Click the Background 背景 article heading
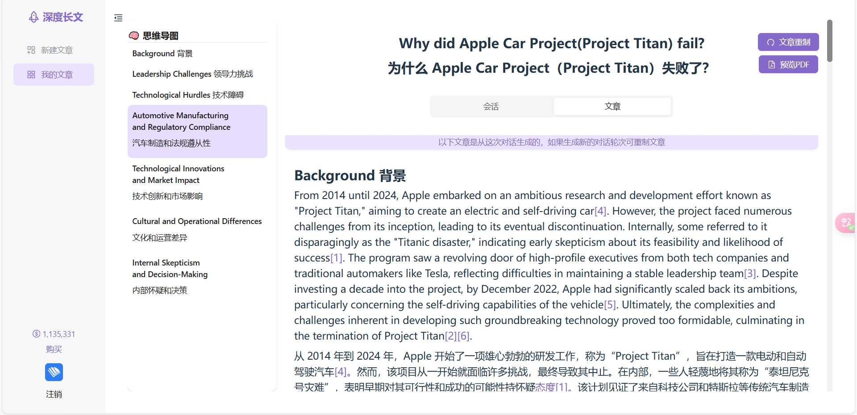Screen dimensions: 857x415 (350, 175)
